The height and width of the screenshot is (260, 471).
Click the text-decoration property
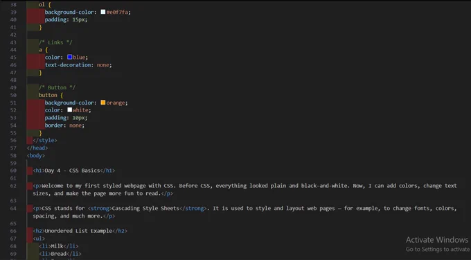point(68,65)
